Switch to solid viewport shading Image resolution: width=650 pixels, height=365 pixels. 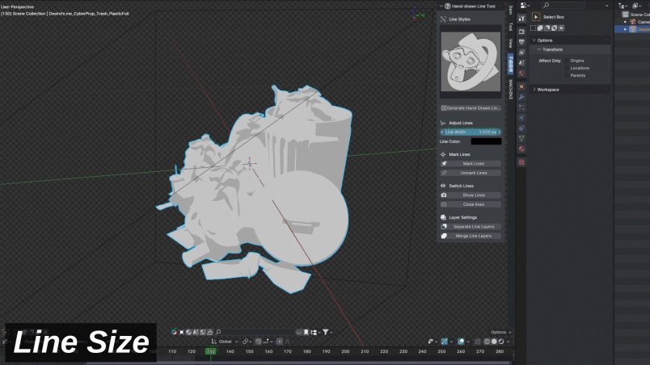(494, 342)
